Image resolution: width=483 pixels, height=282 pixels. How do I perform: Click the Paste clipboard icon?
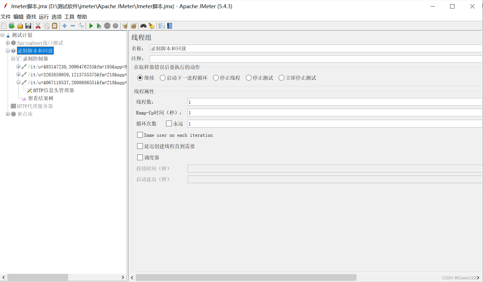[55, 26]
